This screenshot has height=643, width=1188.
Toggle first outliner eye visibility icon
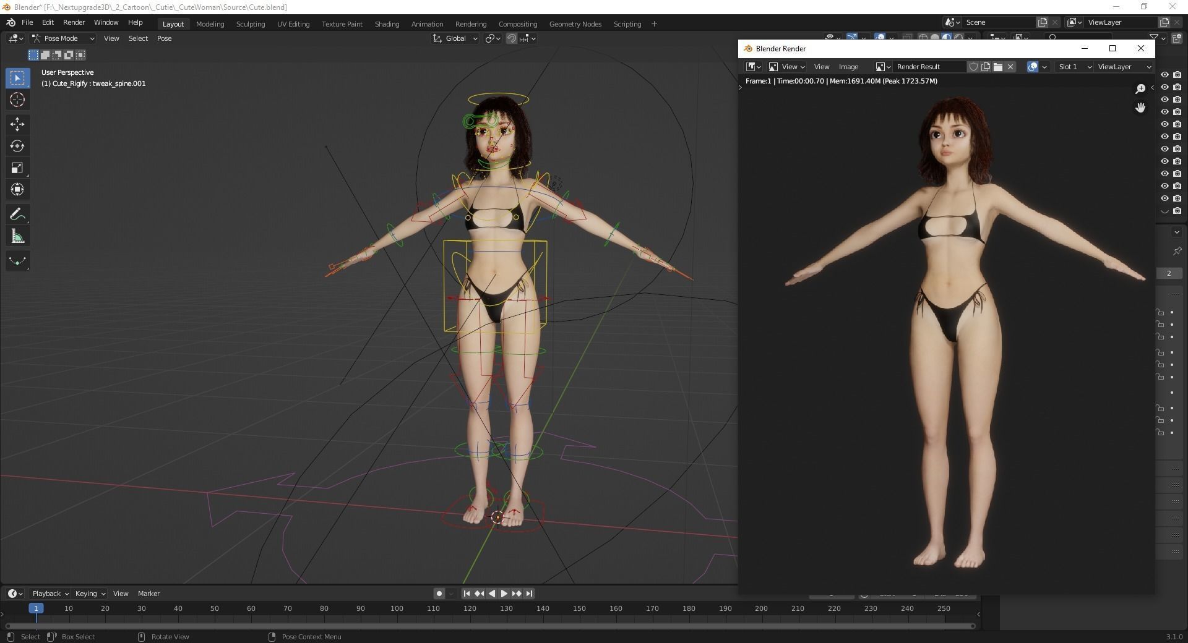click(x=1164, y=75)
